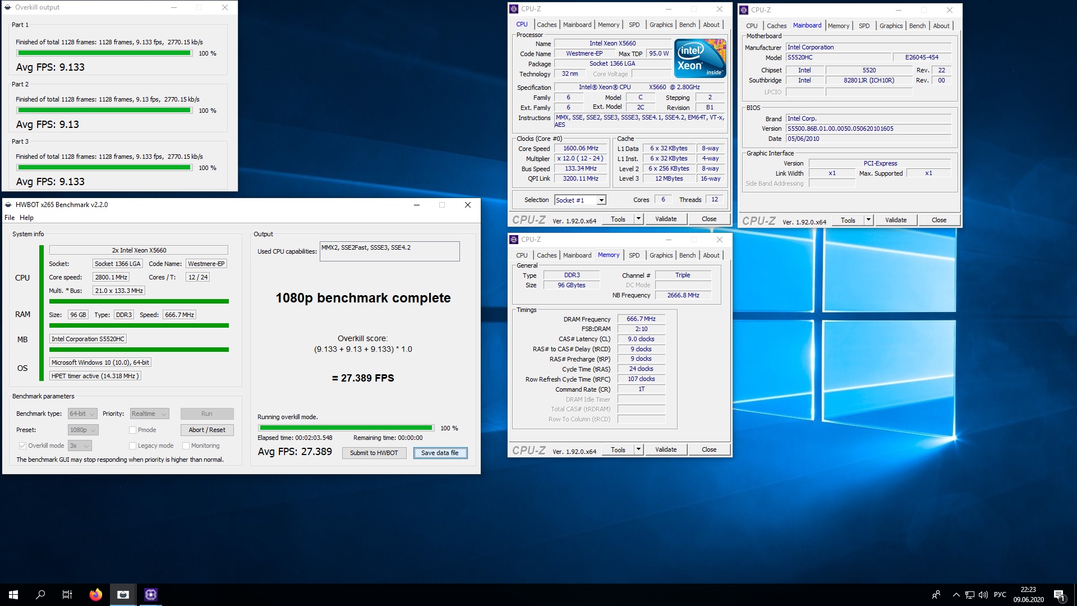Open About tab in CPU-Z Memory window
Screen dimensions: 1077x606
click(711, 255)
